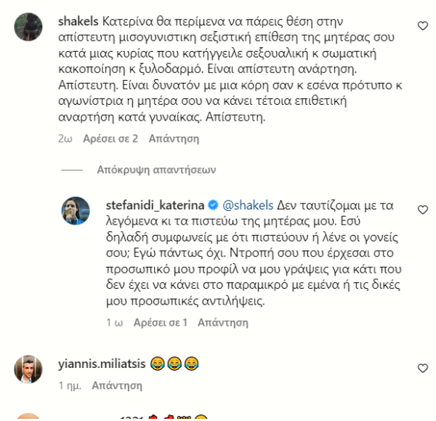This screenshot has width=436, height=421.
Task: Like yiannis.miliatsis comment with the heart
Action: pyautogui.click(x=423, y=369)
